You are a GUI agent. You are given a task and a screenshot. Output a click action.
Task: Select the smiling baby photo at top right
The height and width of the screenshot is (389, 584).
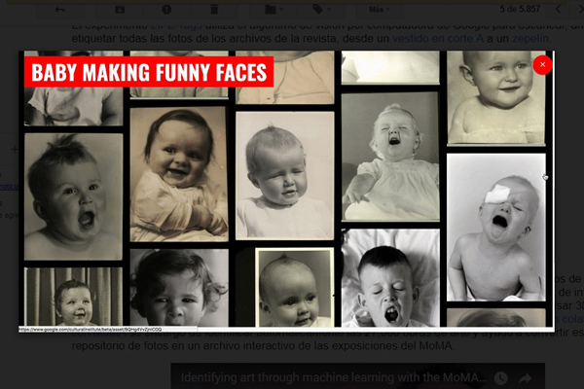tap(496, 97)
